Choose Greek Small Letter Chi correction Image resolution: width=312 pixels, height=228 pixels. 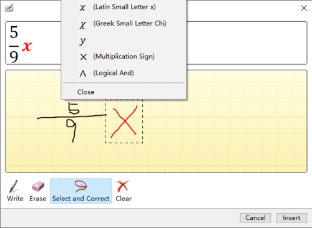124,24
